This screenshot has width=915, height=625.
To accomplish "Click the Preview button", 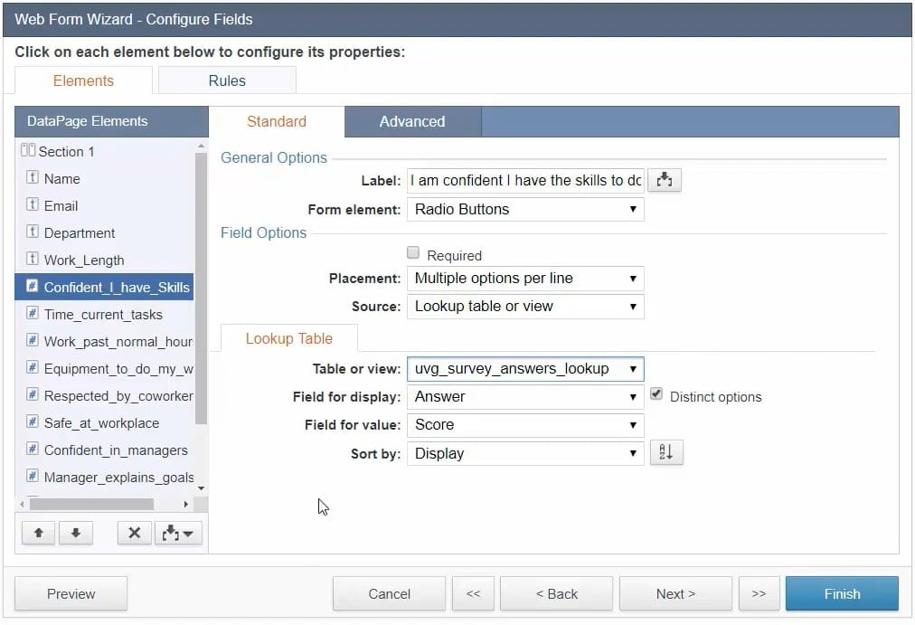I will (x=71, y=594).
